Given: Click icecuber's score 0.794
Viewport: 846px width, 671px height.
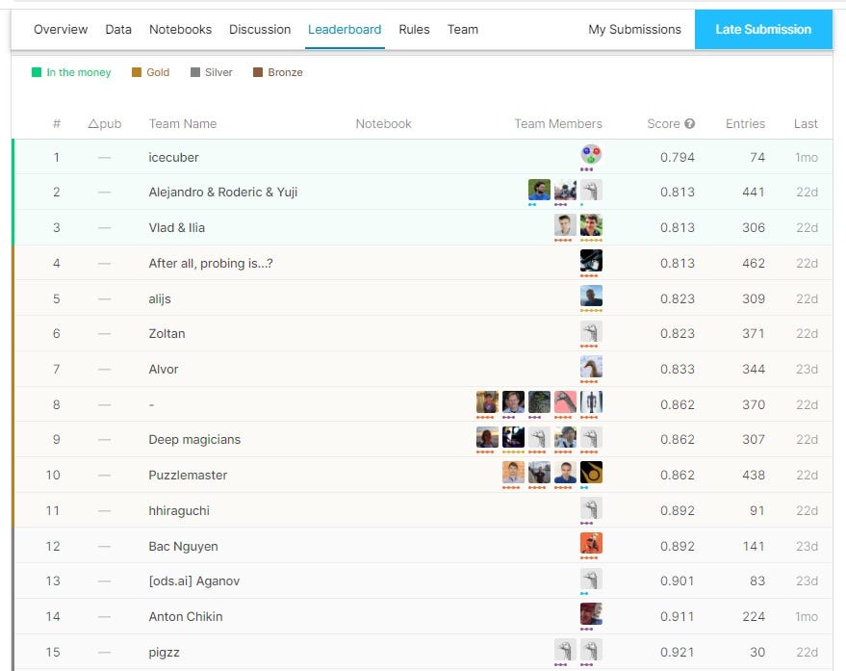Looking at the screenshot, I should (678, 157).
